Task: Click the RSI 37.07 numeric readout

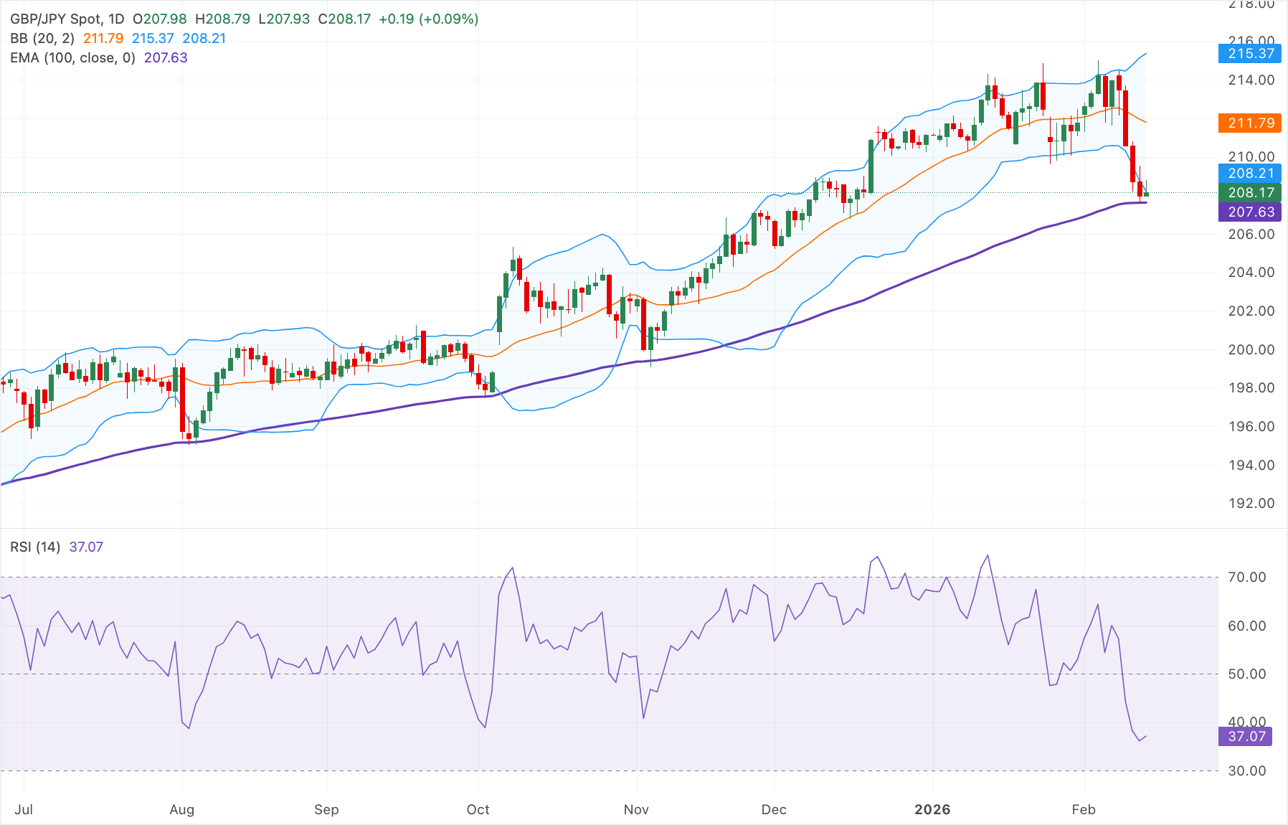Action: tap(85, 546)
